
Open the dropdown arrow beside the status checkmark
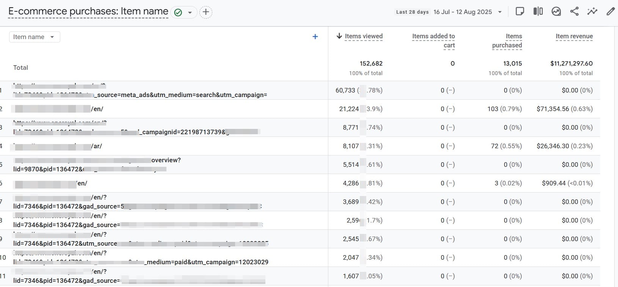point(190,13)
